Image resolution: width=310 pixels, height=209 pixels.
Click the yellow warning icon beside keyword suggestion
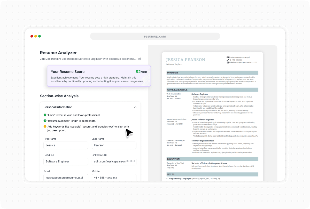pos(44,127)
